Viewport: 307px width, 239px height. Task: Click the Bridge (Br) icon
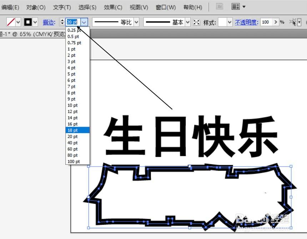click(x=220, y=7)
